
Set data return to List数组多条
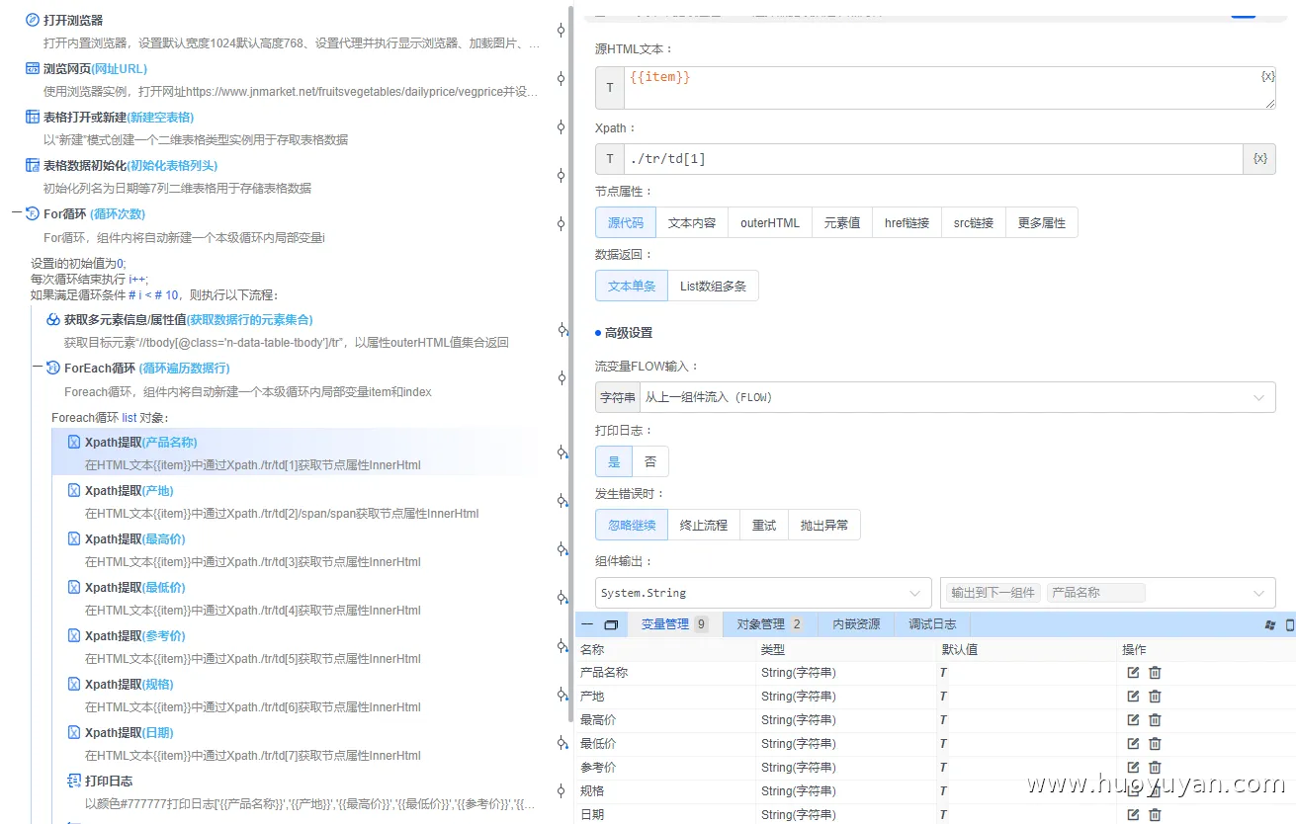[x=713, y=286]
